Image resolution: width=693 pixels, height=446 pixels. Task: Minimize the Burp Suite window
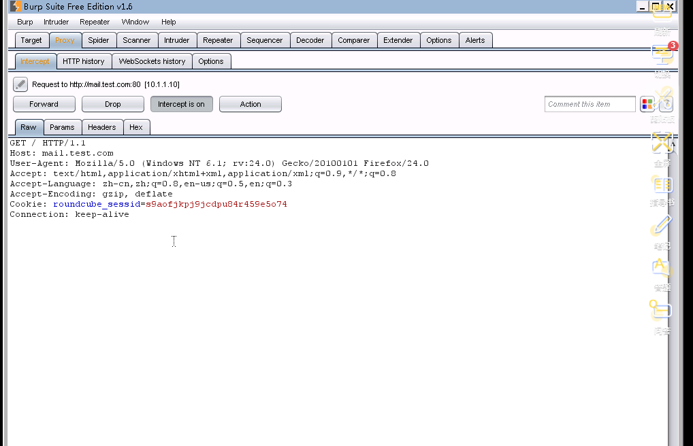642,7
